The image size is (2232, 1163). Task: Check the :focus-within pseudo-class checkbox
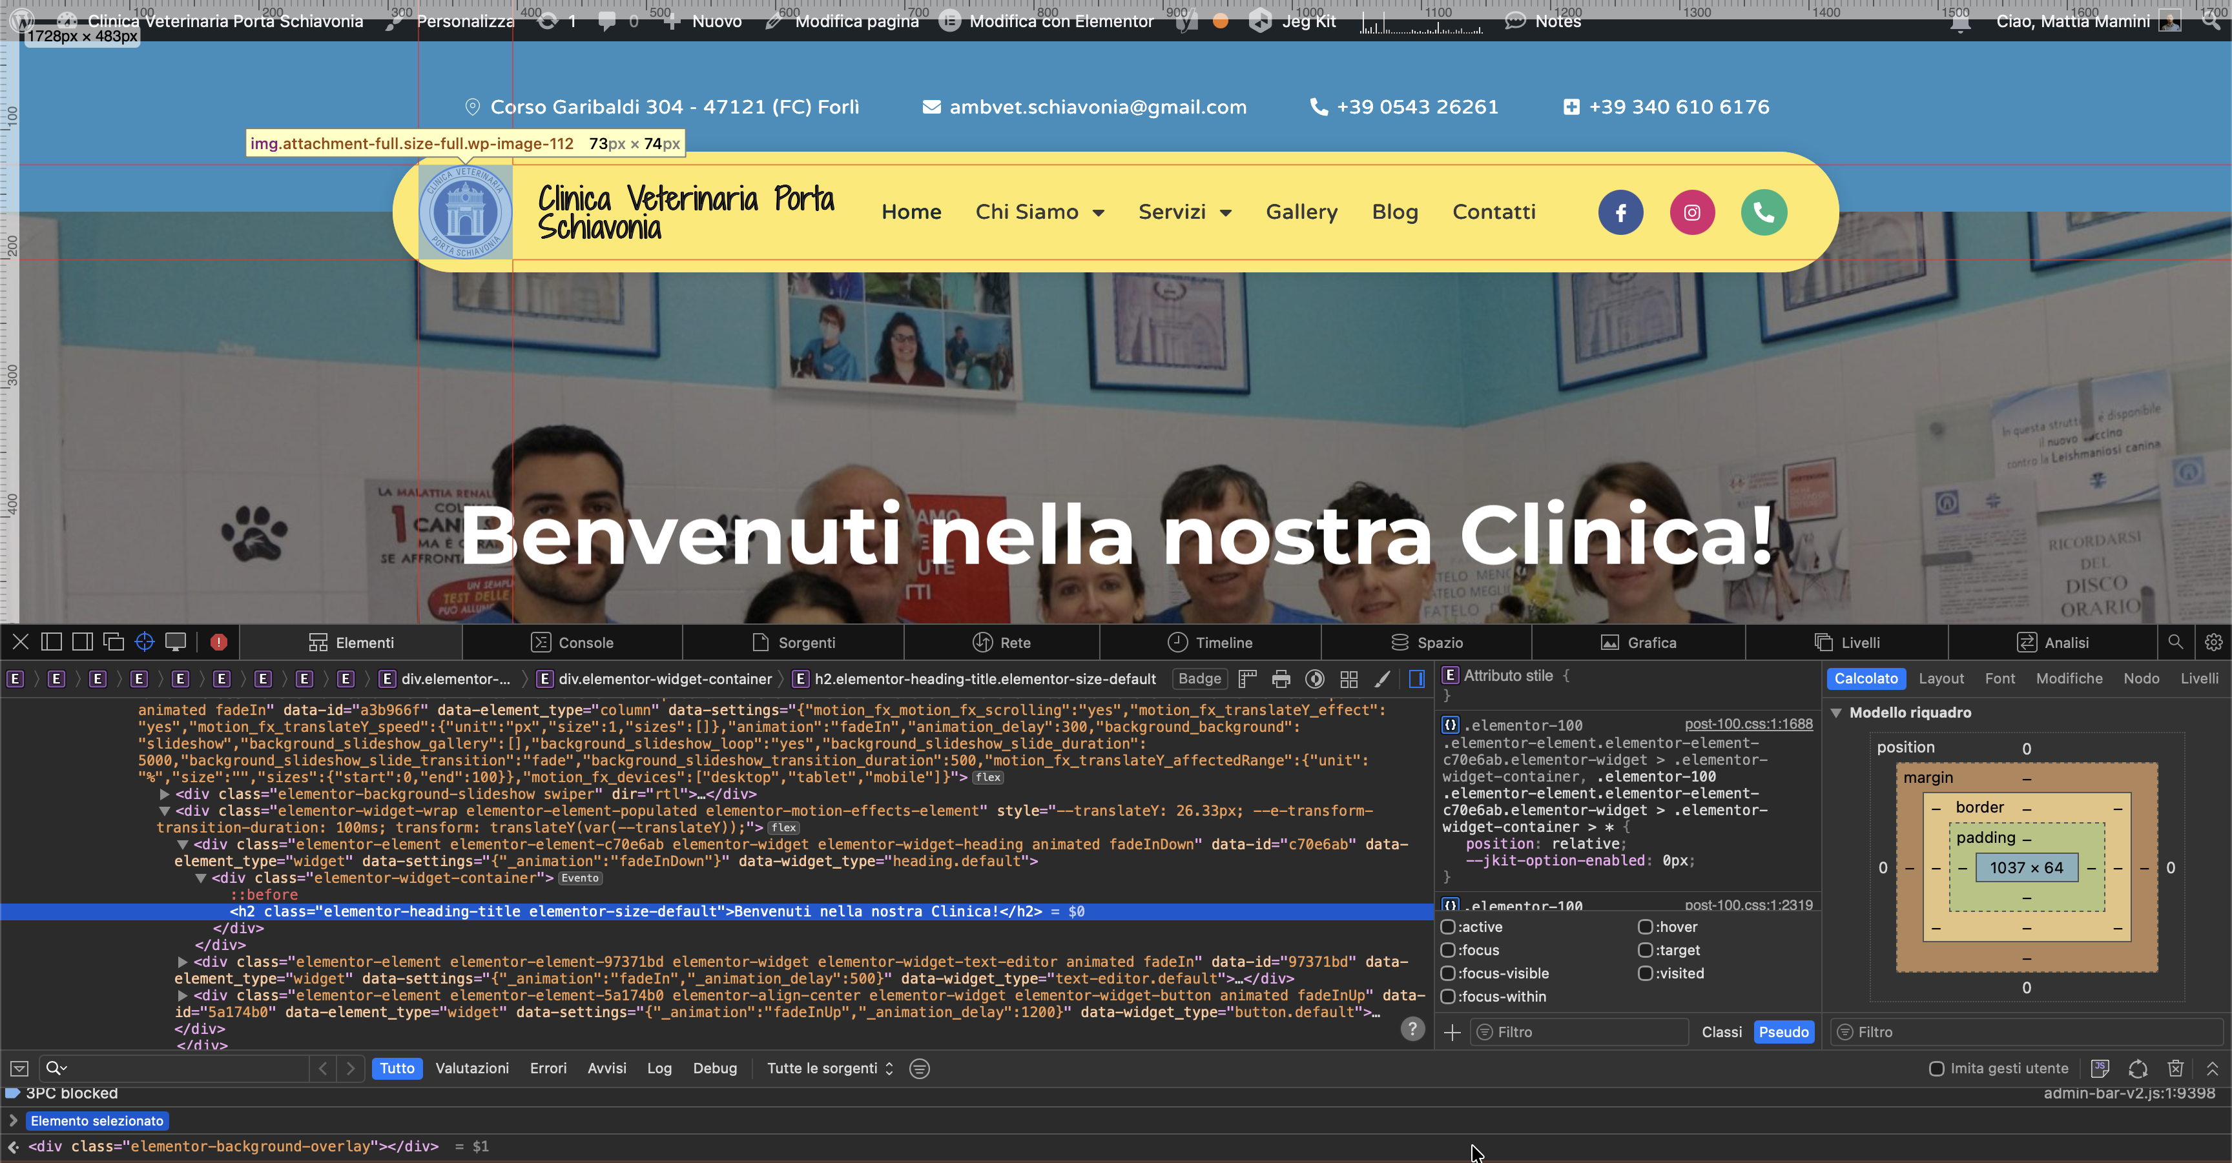coord(1449,996)
